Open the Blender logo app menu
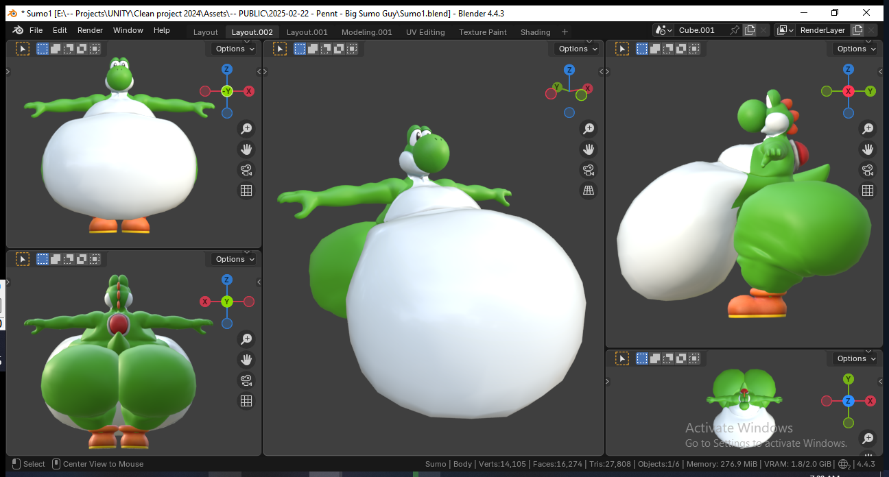This screenshot has width=889, height=477. pyautogui.click(x=17, y=30)
